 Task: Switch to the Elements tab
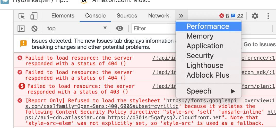pyautogui.click(x=63, y=16)
